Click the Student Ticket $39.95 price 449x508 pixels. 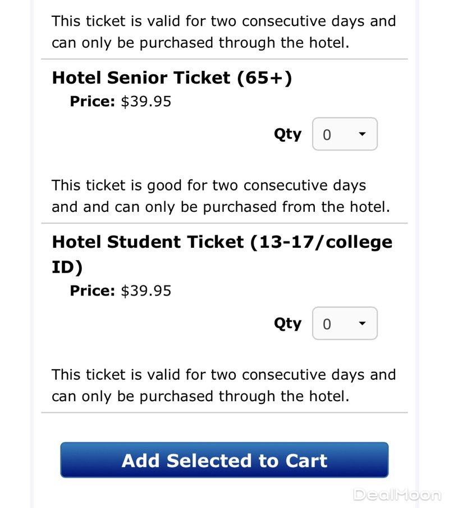pos(146,291)
